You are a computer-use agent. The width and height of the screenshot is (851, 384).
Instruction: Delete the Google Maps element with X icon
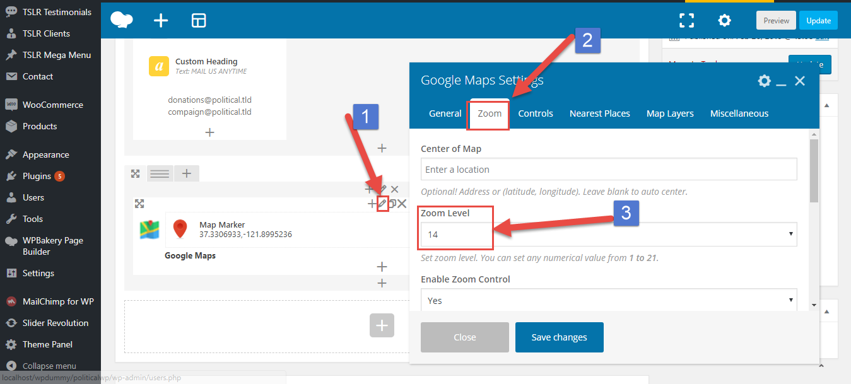click(402, 203)
